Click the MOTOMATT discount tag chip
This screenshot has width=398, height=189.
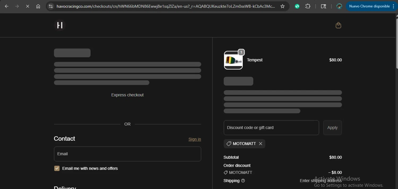click(244, 144)
